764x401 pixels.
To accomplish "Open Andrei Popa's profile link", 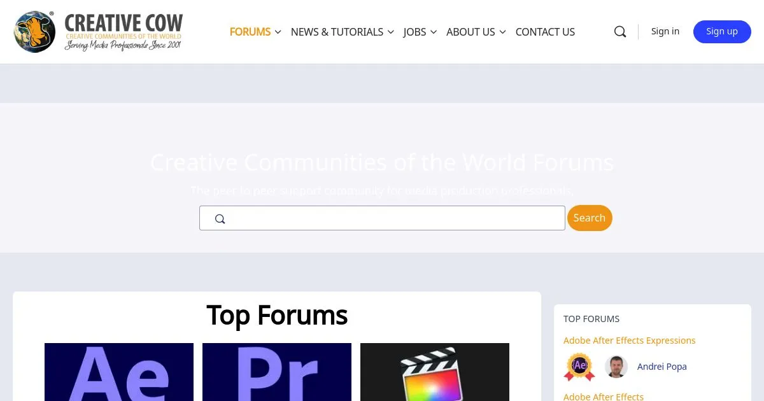I will [662, 367].
